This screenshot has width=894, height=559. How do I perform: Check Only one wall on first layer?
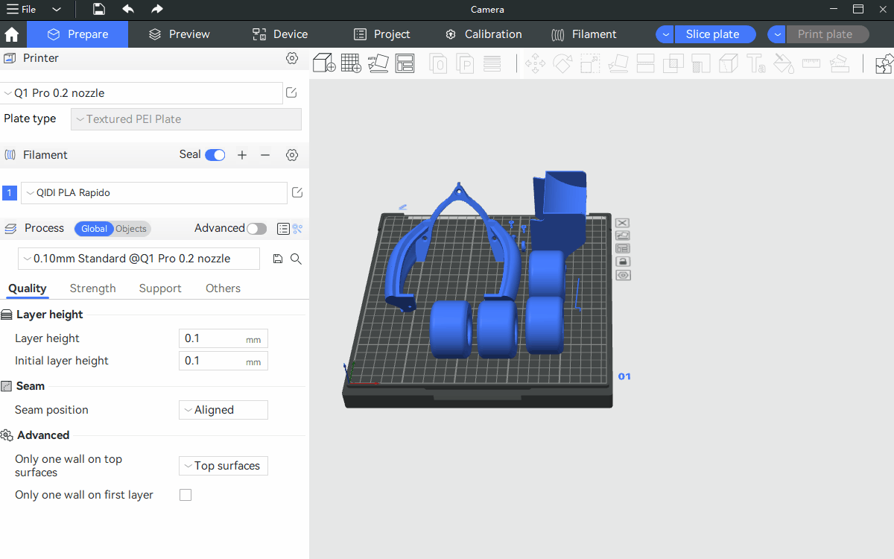coord(186,495)
